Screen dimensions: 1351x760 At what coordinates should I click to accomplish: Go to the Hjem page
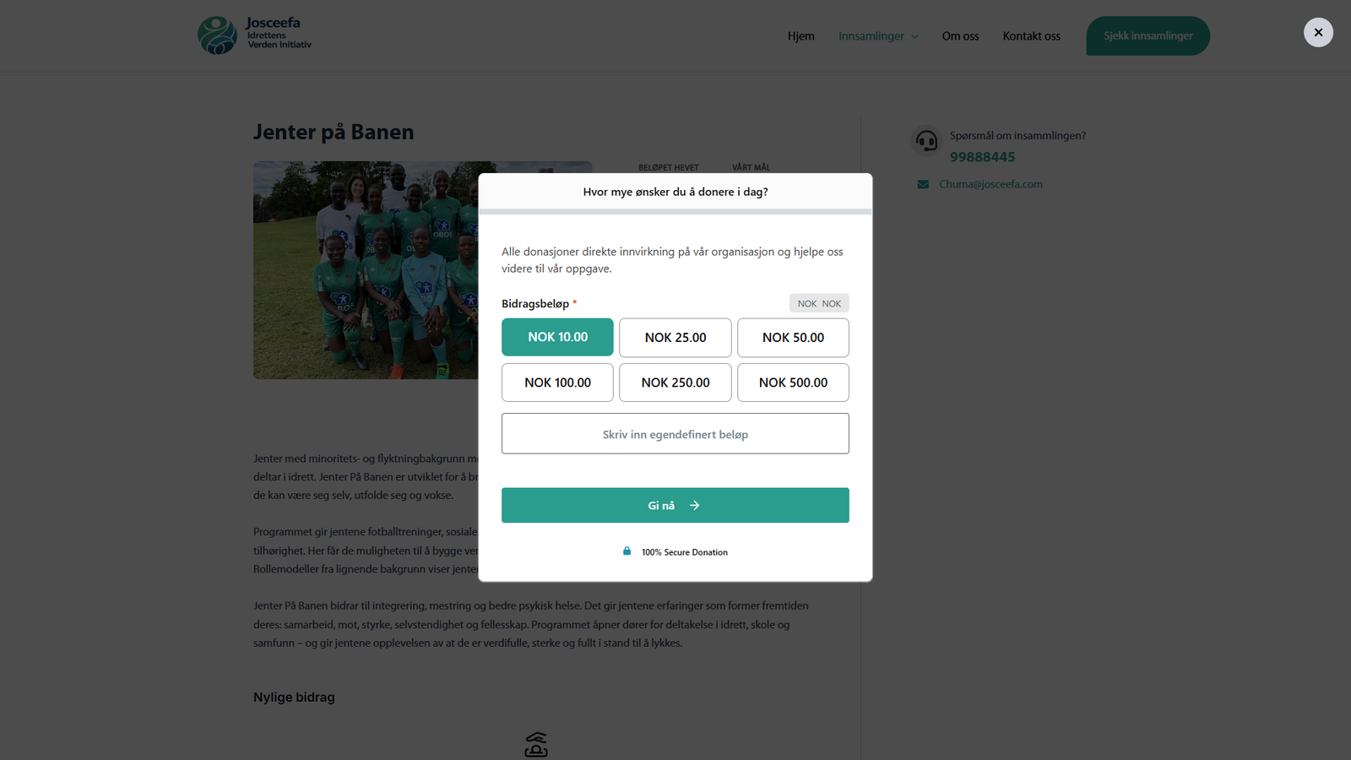point(800,36)
